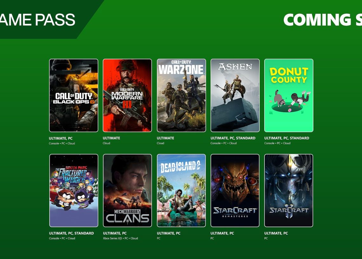Image resolution: width=362 pixels, height=259 pixels.
Task: Click Ultimate, PC, Standard label under Donut County
Action: point(287,138)
